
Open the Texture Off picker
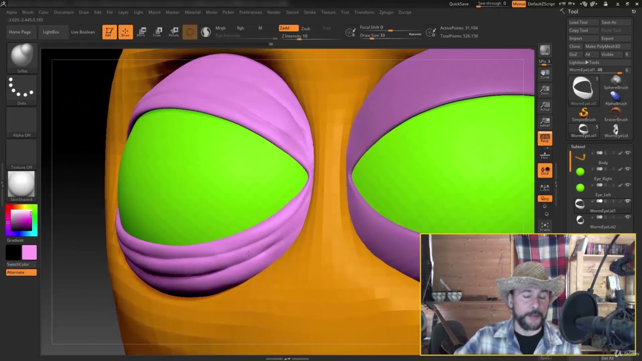tap(22, 154)
